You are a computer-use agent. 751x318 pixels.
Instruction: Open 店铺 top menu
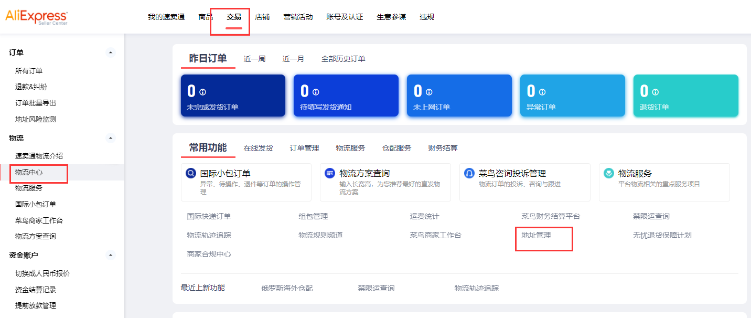(x=262, y=17)
